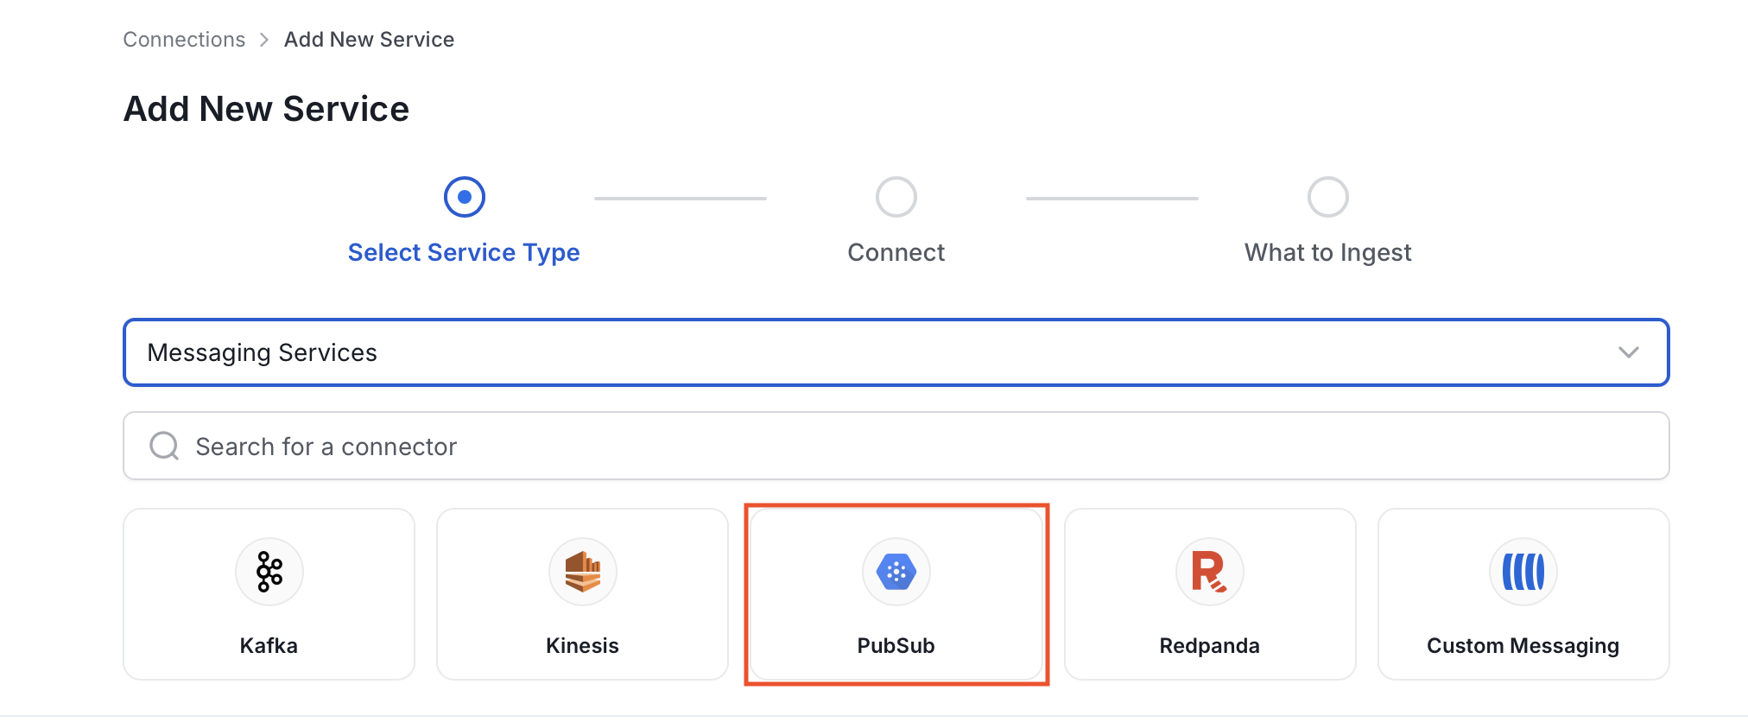Expand the Messaging Services dropdown chevron
1748x722 pixels.
1629,352
